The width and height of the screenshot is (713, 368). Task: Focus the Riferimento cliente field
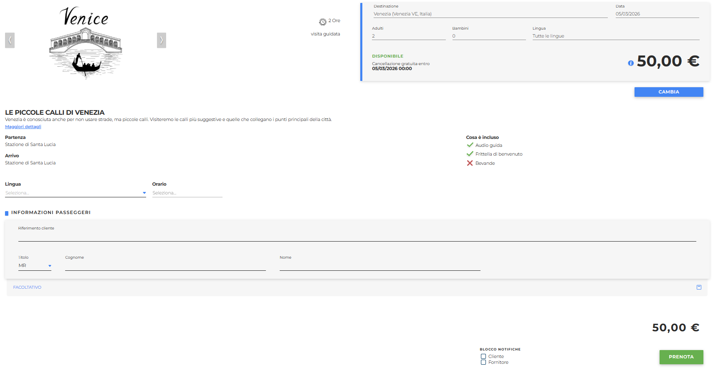point(357,237)
